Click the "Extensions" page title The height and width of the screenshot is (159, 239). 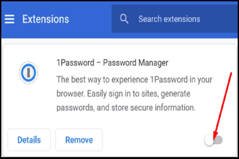pyautogui.click(x=46, y=19)
